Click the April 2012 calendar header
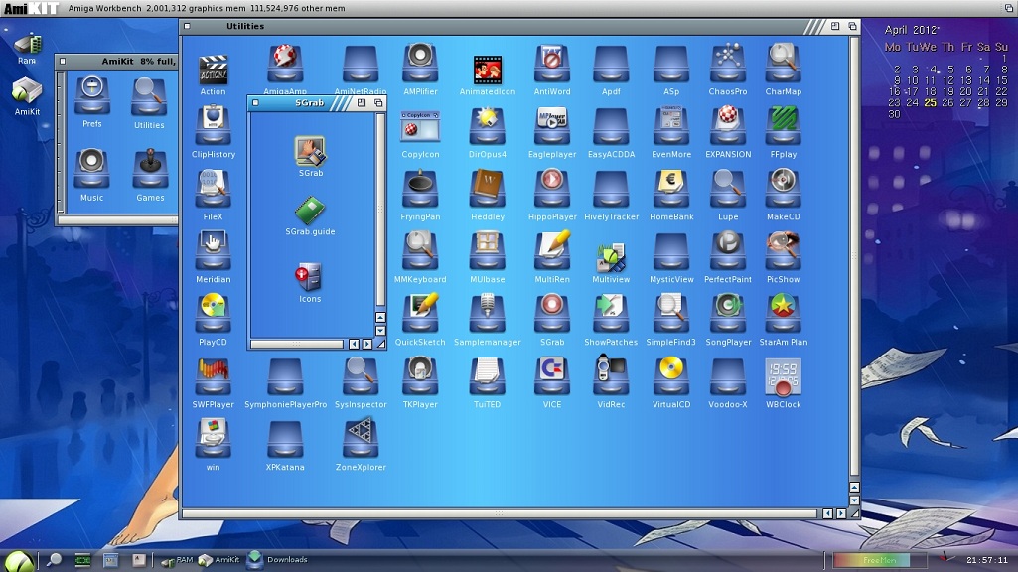This screenshot has width=1018, height=572. point(911,30)
